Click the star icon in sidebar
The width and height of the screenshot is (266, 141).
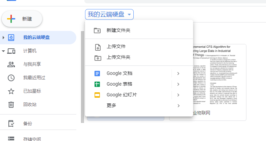point(11,91)
